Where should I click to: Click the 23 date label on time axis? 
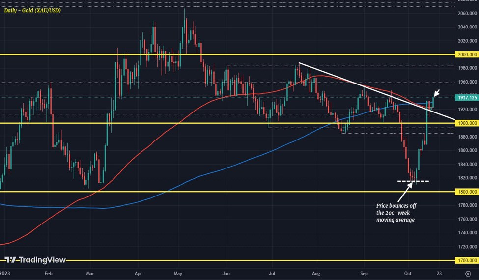(x=439, y=273)
